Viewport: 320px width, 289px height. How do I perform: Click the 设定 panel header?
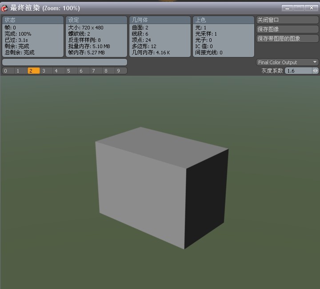pyautogui.click(x=96, y=20)
